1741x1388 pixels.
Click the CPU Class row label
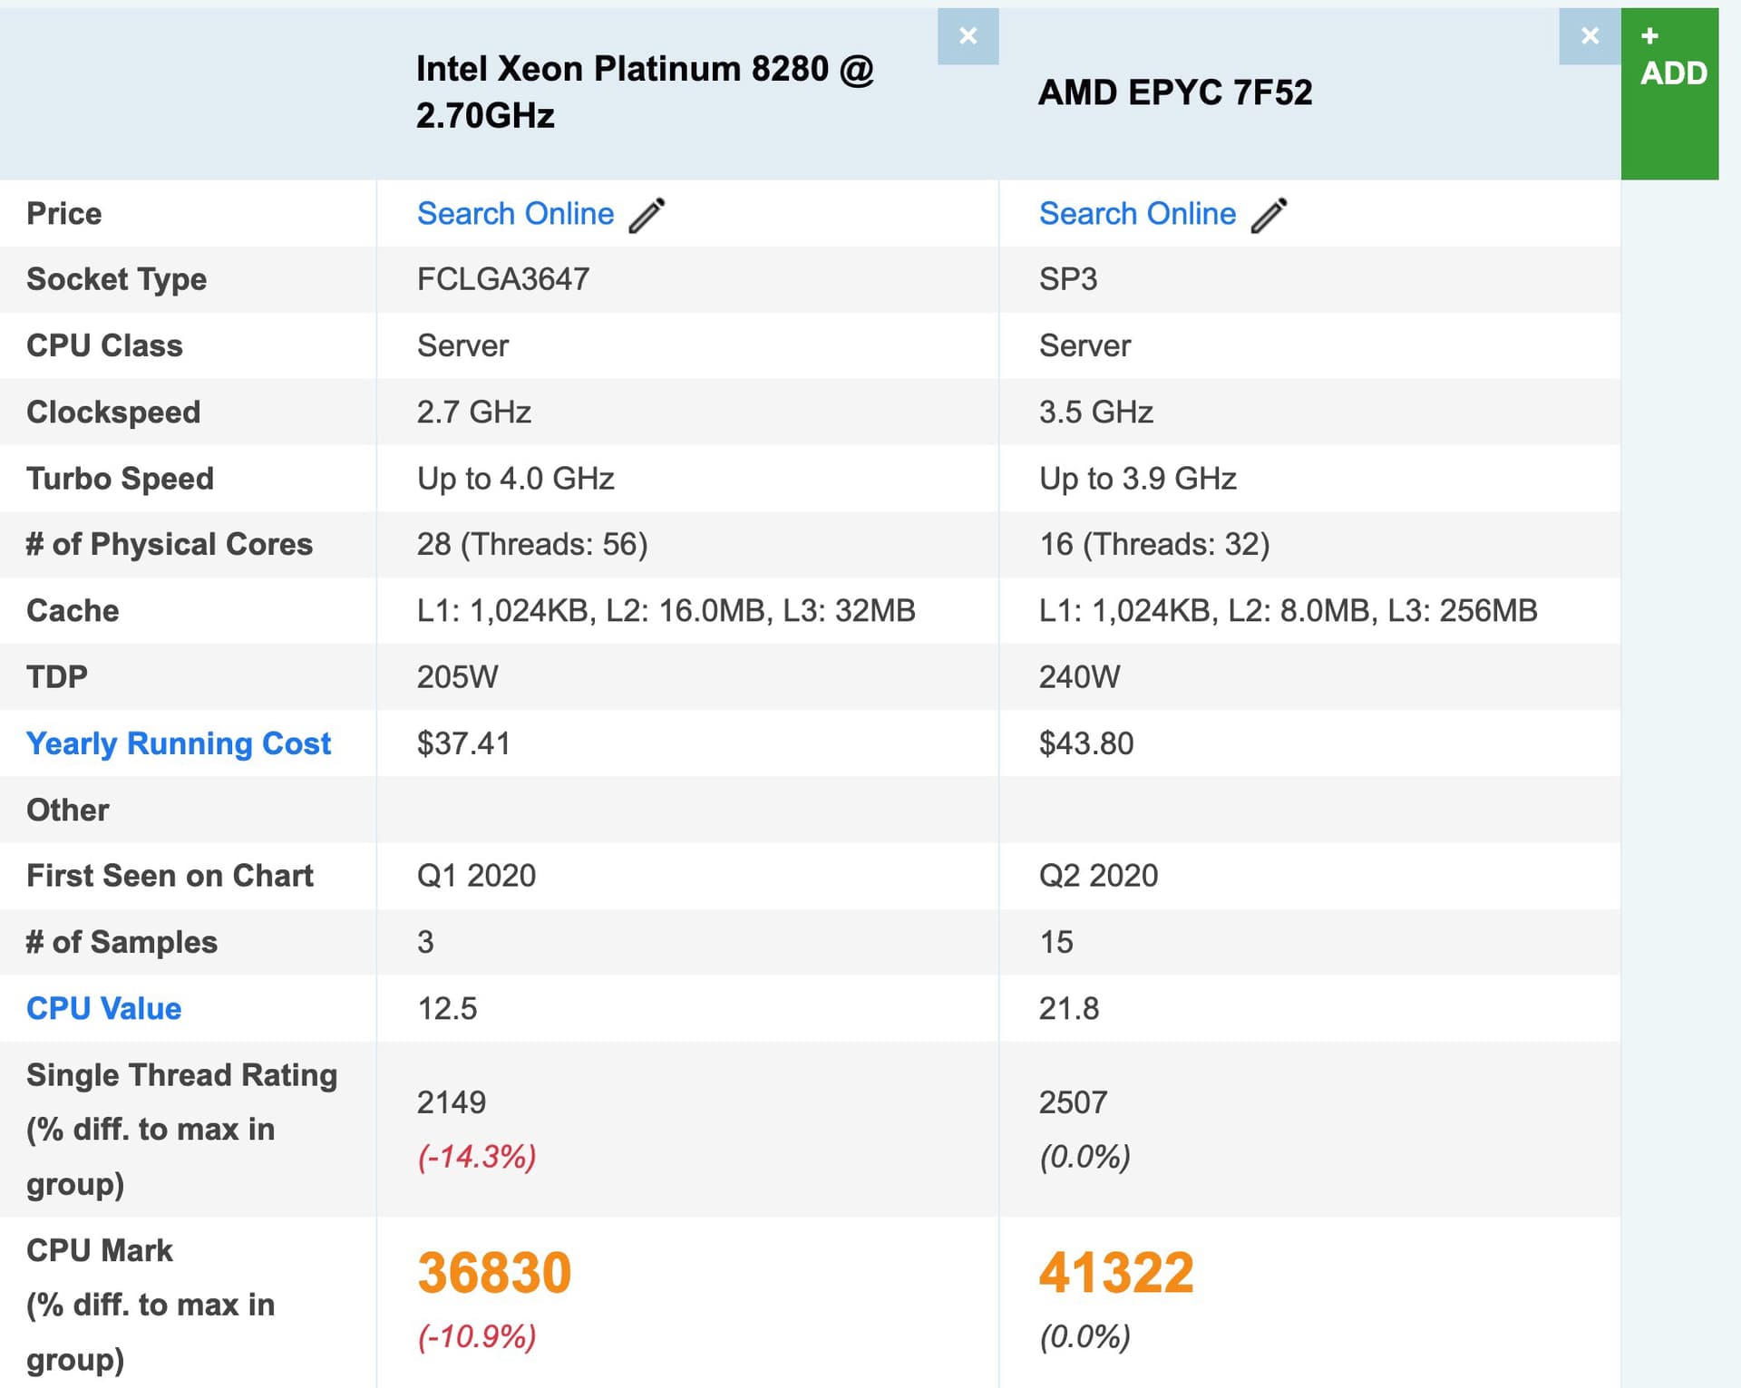pos(104,345)
